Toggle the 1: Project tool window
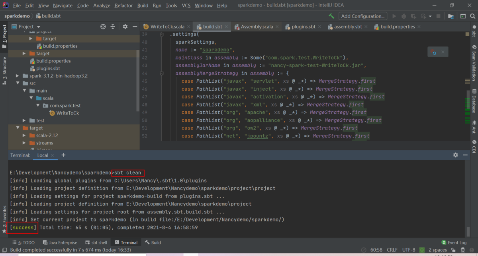The width and height of the screenshot is (478, 256). 4,36
